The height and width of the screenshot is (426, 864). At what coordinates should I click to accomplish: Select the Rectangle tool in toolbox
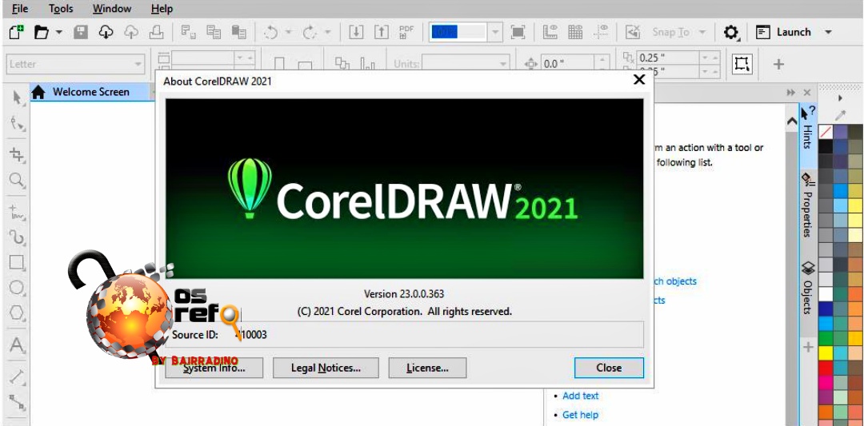point(18,262)
